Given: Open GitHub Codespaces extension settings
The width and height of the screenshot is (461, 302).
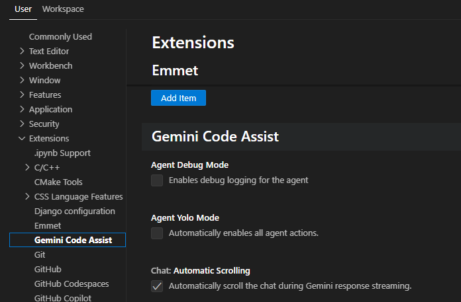Looking at the screenshot, I should (72, 283).
